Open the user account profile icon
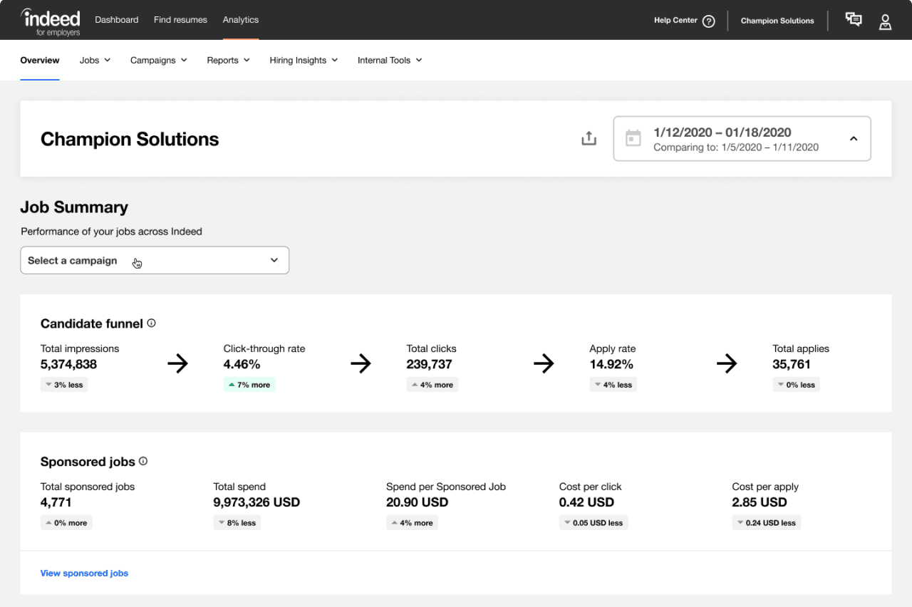The image size is (912, 607). coord(885,21)
